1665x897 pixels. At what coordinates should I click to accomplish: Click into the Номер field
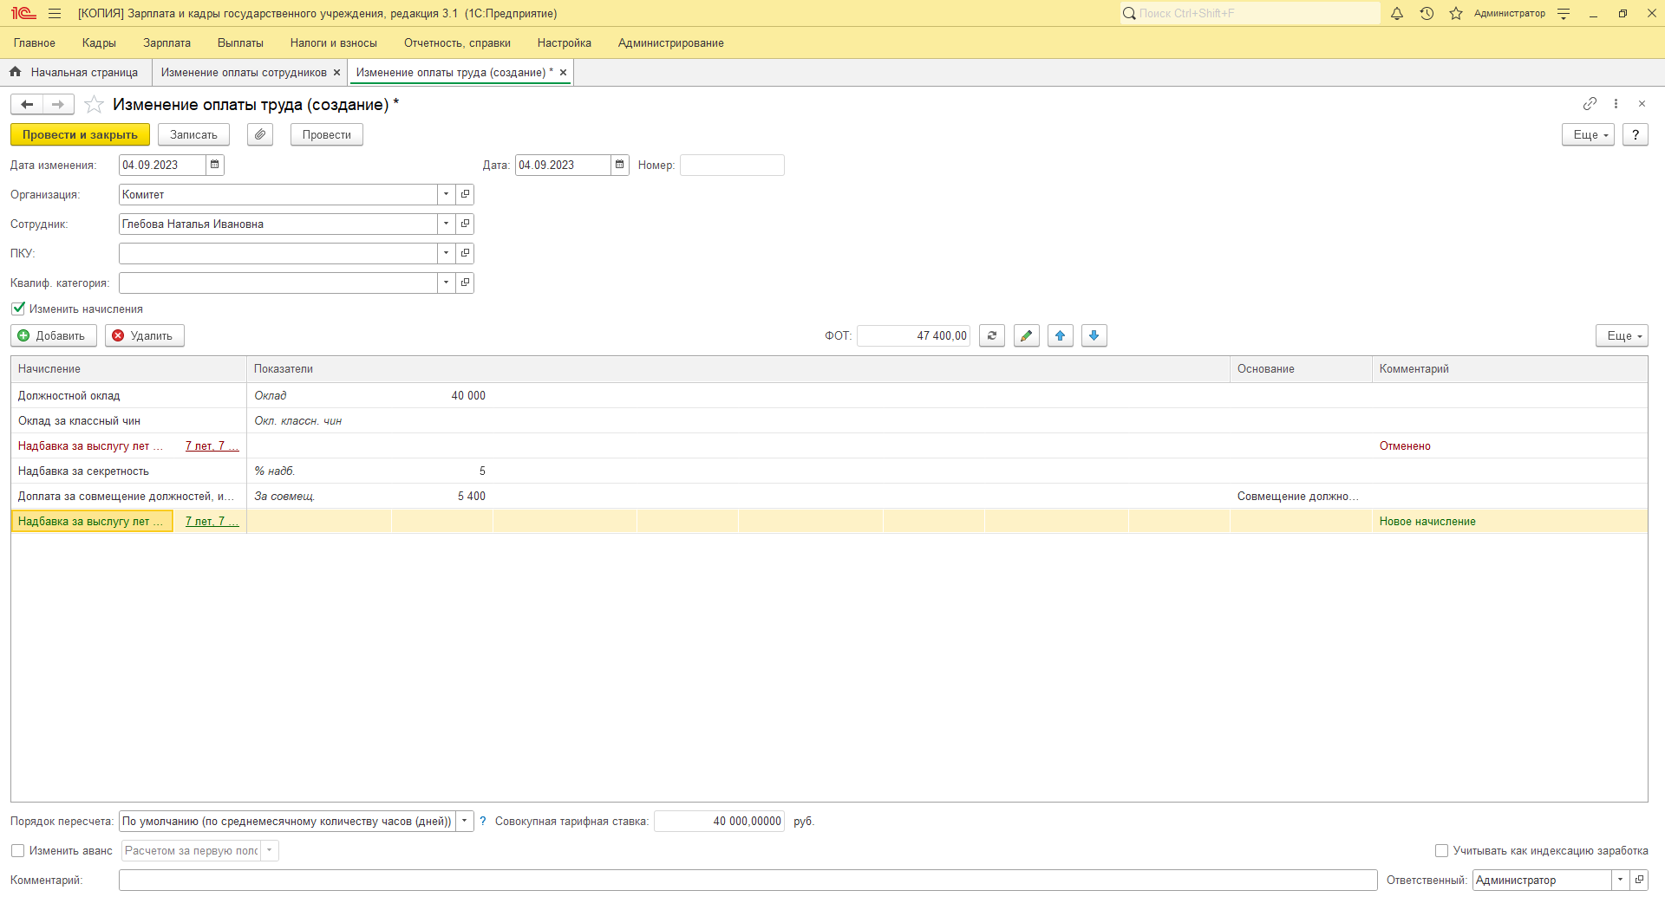(732, 166)
